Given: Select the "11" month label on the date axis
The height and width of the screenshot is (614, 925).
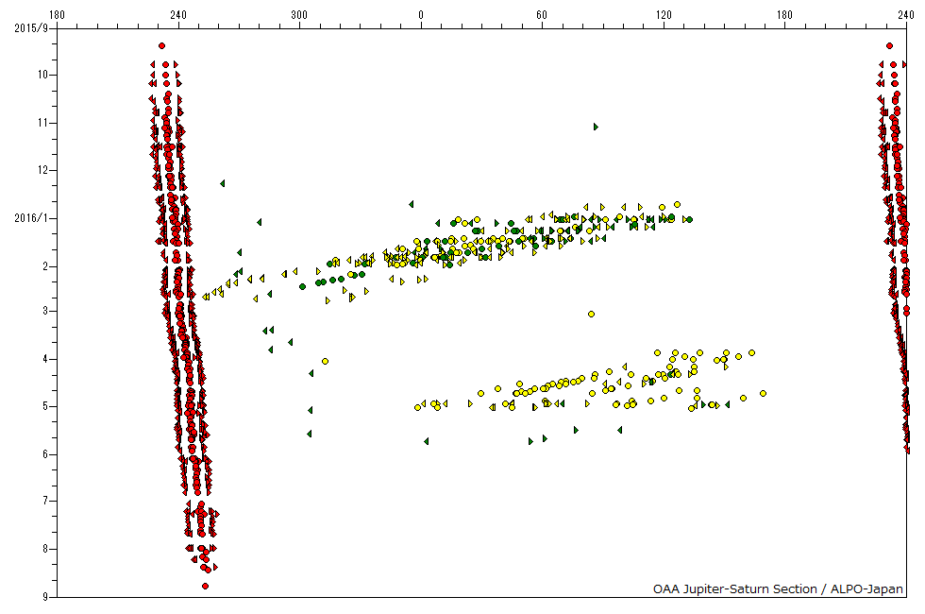Looking at the screenshot, I should point(43,123).
